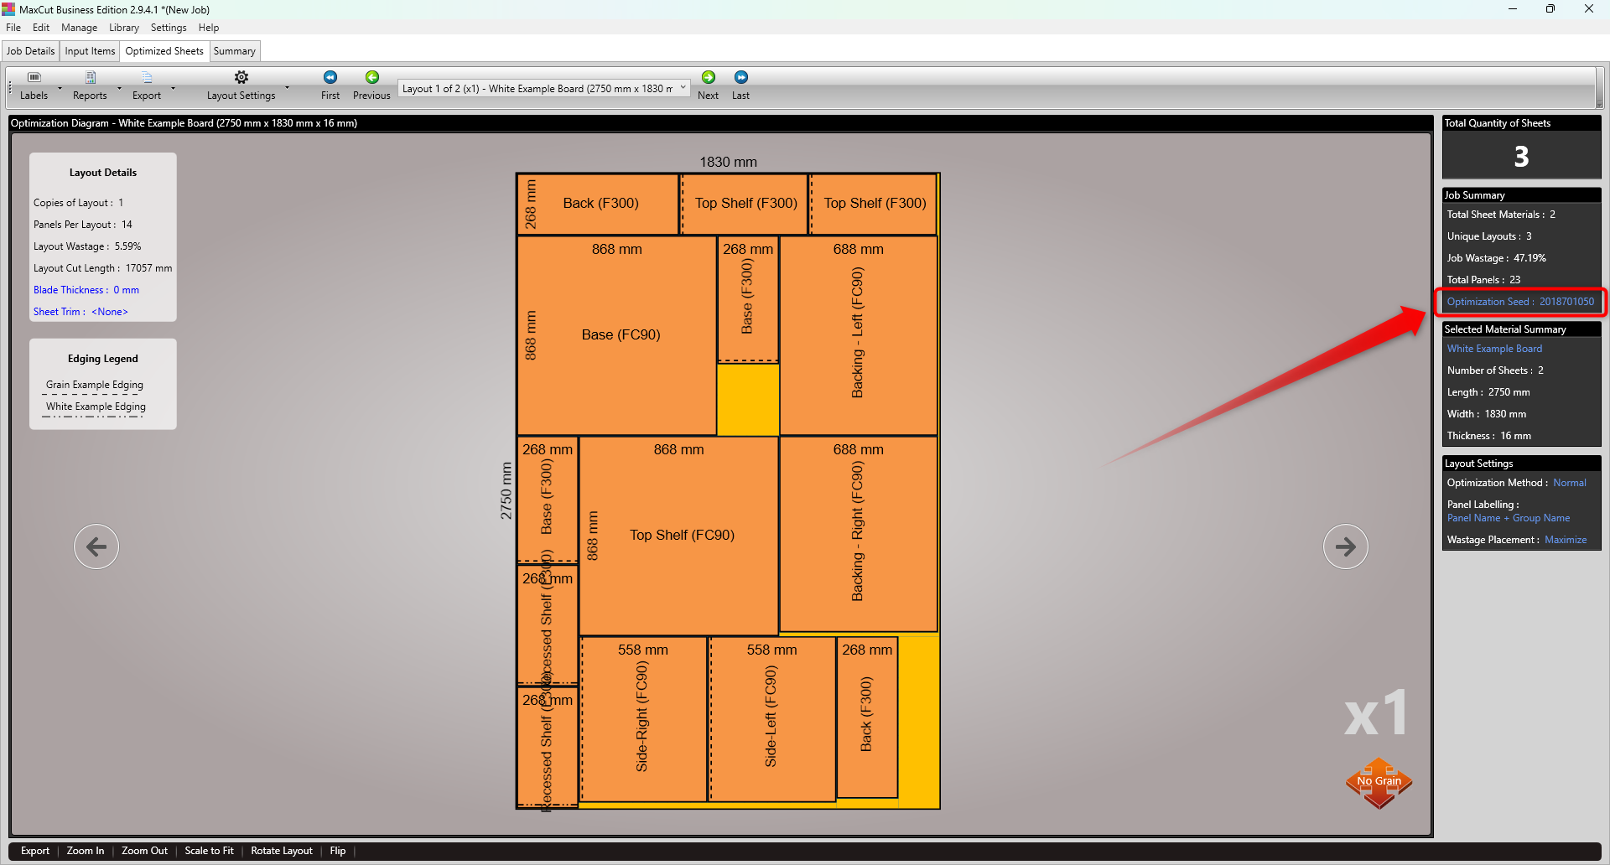Image resolution: width=1610 pixels, height=865 pixels.
Task: Toggle the No Grain direction icon
Action: pos(1379,783)
